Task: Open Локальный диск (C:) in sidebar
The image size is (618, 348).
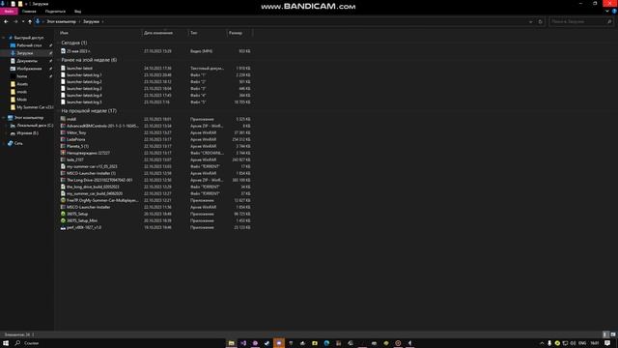Action: (35, 126)
